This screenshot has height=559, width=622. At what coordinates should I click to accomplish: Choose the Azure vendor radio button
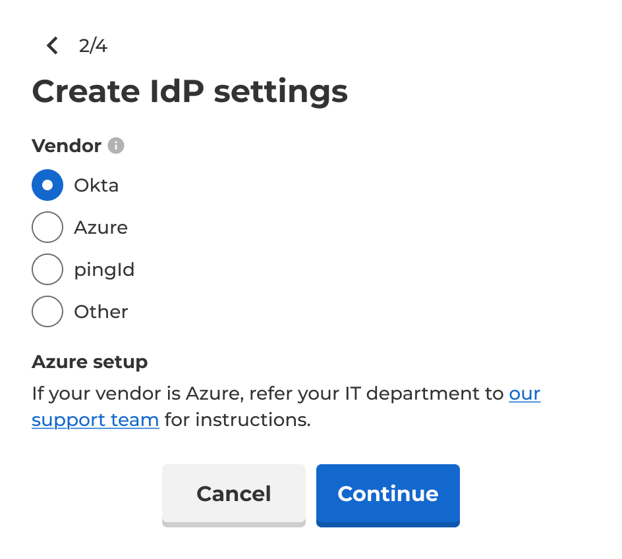47,227
